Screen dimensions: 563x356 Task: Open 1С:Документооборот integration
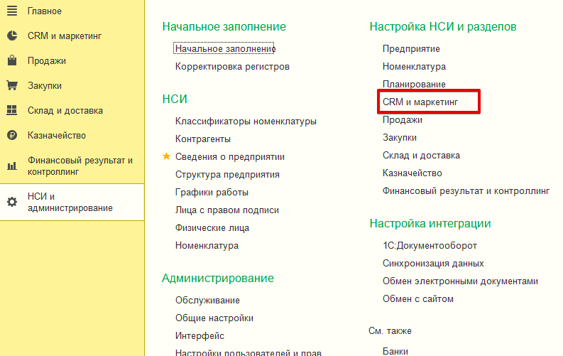430,245
